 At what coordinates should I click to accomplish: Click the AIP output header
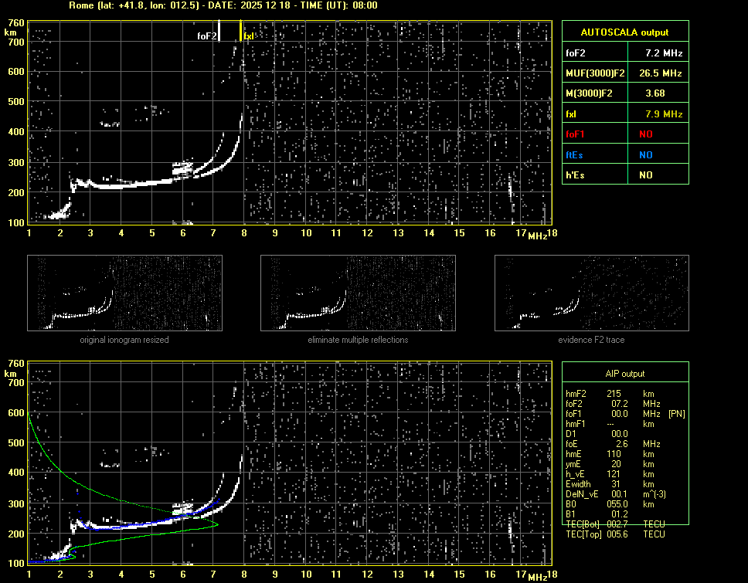(624, 374)
